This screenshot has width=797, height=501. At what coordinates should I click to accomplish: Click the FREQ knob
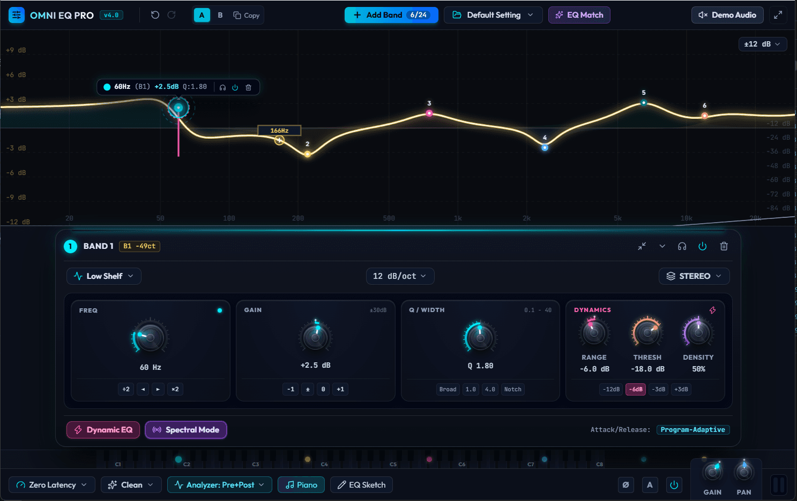(151, 337)
